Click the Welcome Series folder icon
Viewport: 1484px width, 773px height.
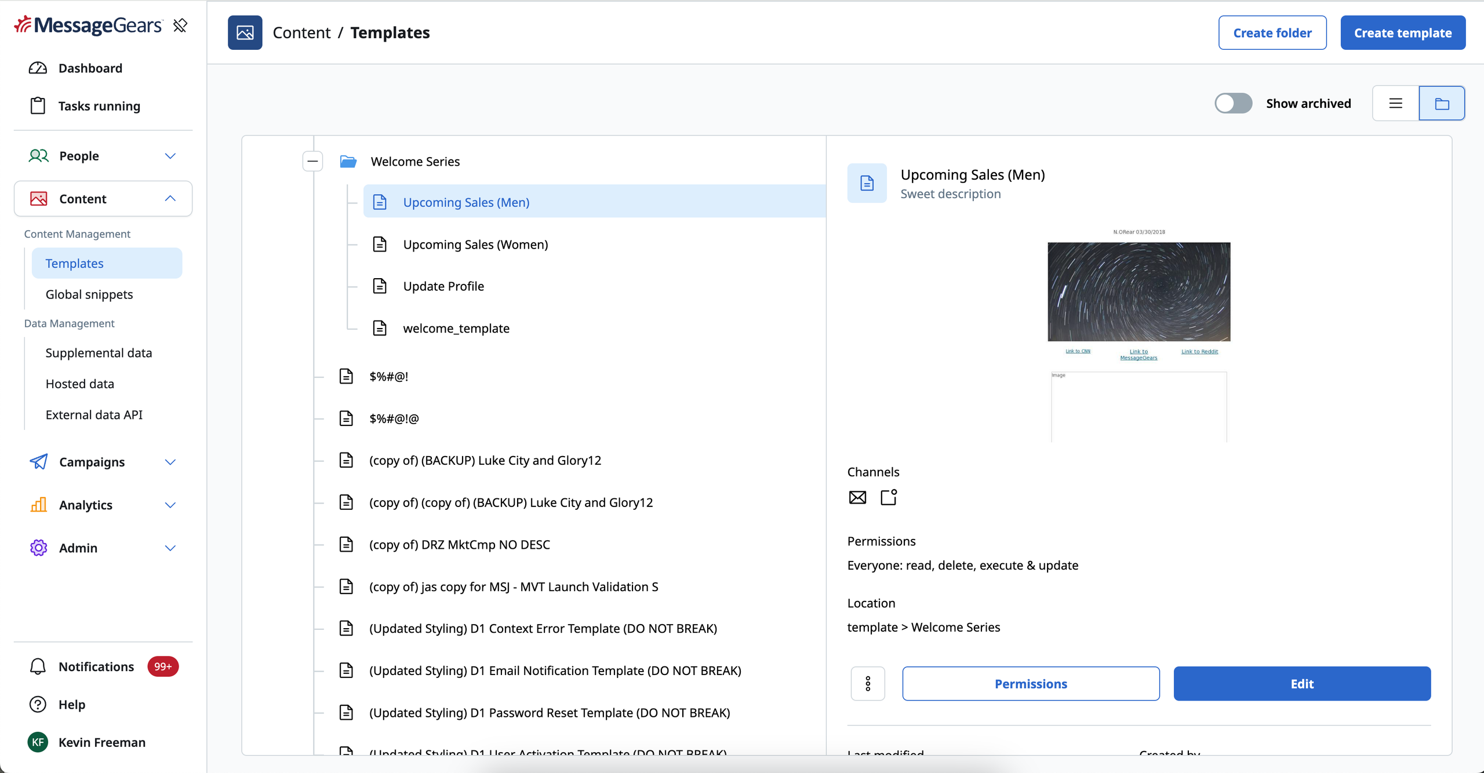point(348,161)
